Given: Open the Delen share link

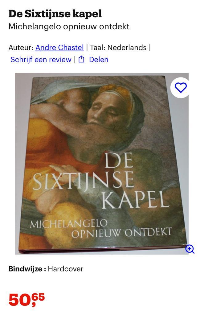Looking at the screenshot, I should click(99, 60).
